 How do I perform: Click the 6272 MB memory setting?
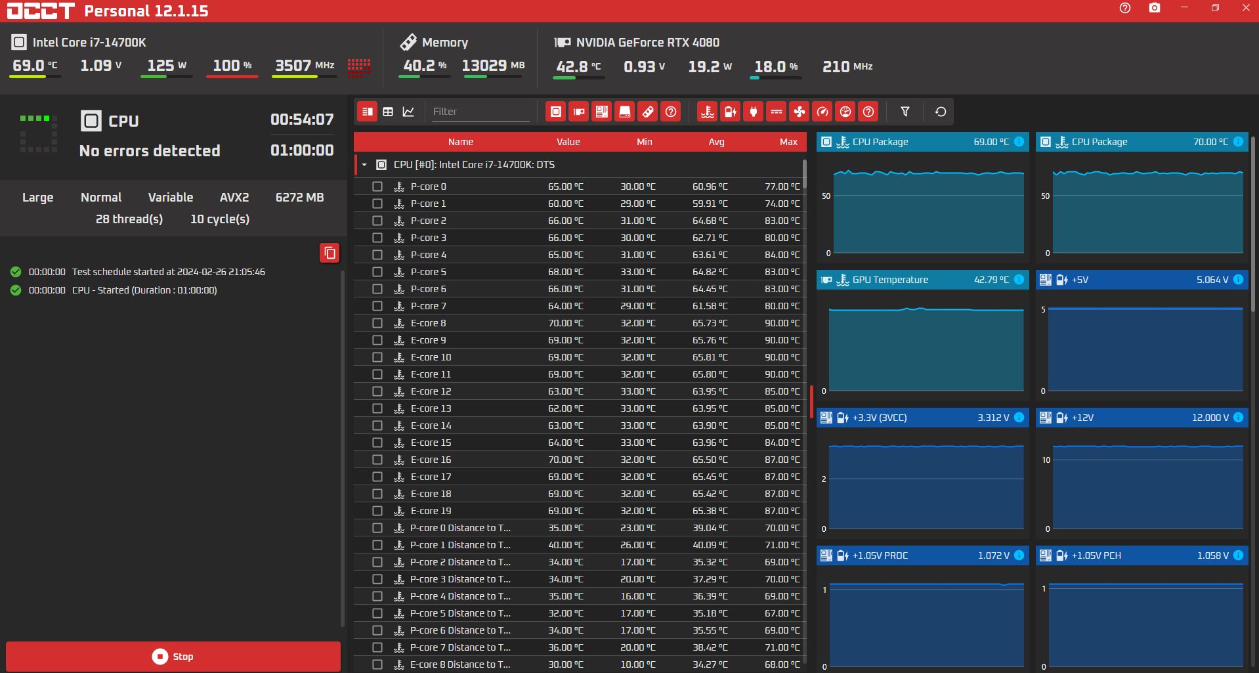(300, 198)
